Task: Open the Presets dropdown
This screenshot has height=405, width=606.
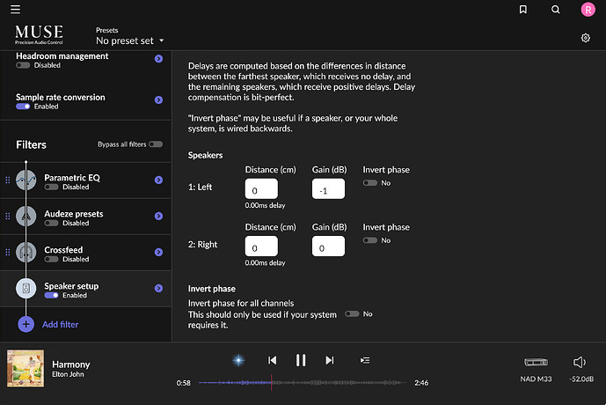Action: pos(130,40)
